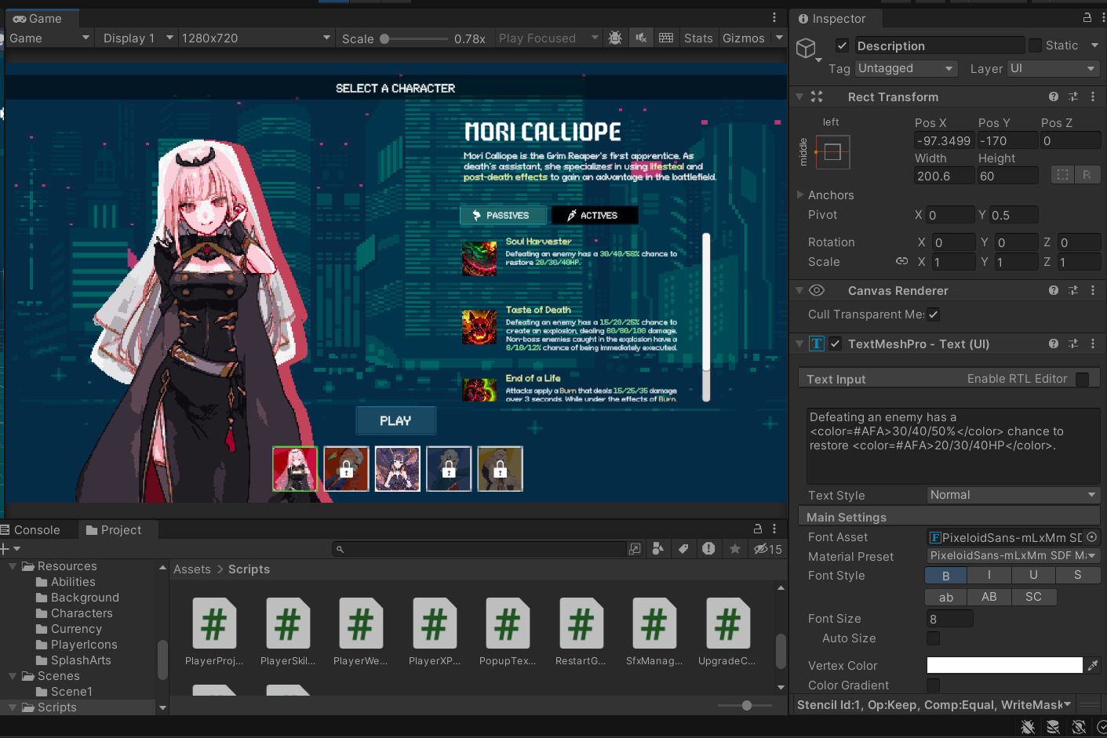Click the debug mode bug icon in status bar
This screenshot has height=738, width=1107.
[1028, 727]
